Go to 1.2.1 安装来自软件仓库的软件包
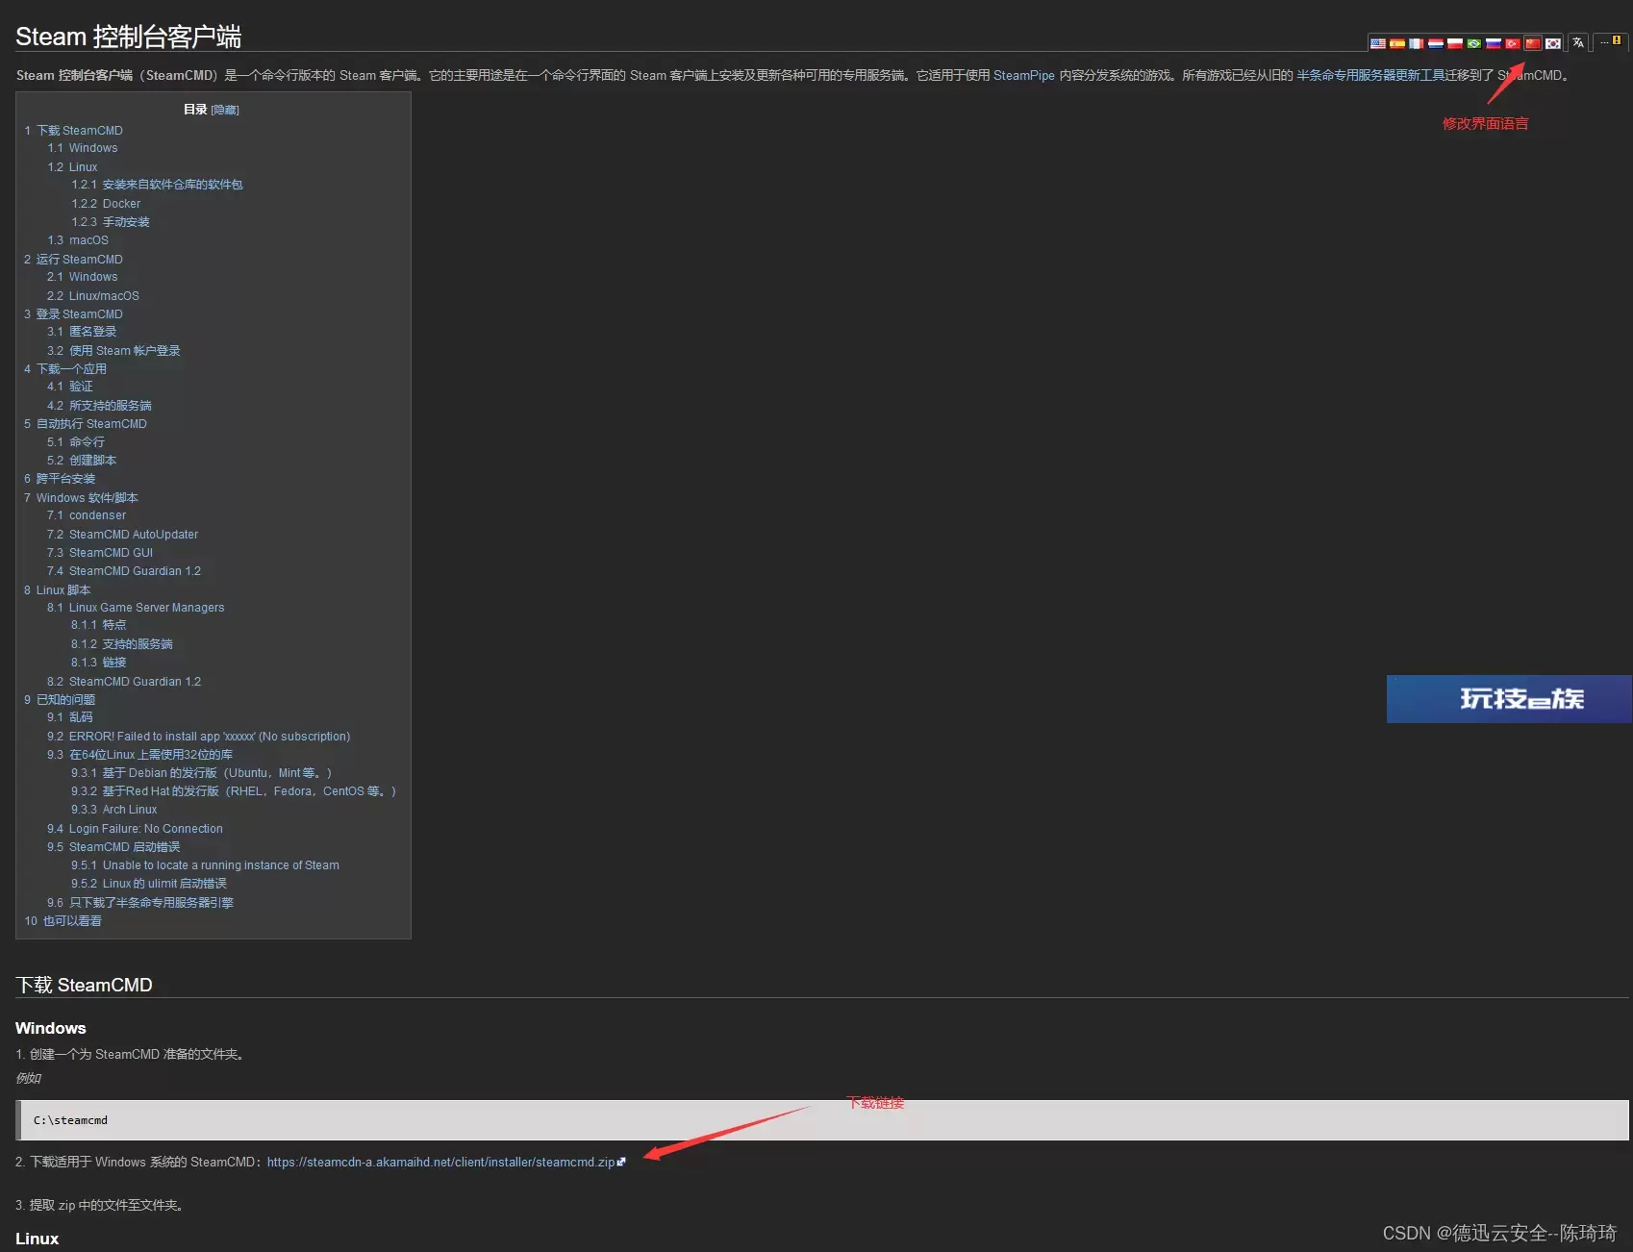 click(x=157, y=185)
